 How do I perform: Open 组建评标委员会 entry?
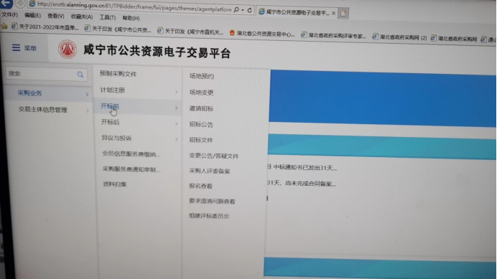point(209,216)
